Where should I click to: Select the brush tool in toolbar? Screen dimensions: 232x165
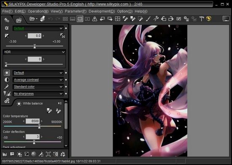[x=148, y=19]
